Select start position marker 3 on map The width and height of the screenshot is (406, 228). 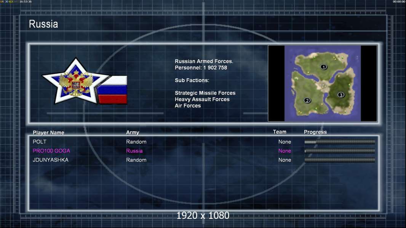click(341, 95)
